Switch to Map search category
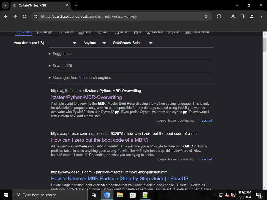 (x=104, y=32)
